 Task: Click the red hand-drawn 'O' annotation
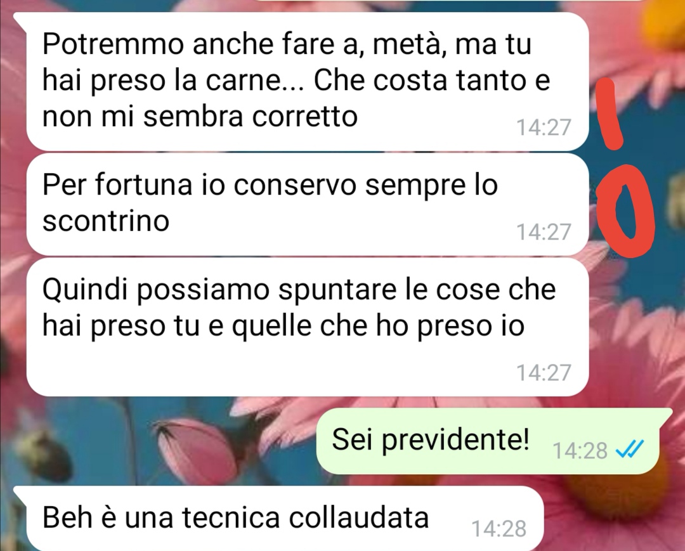click(625, 211)
